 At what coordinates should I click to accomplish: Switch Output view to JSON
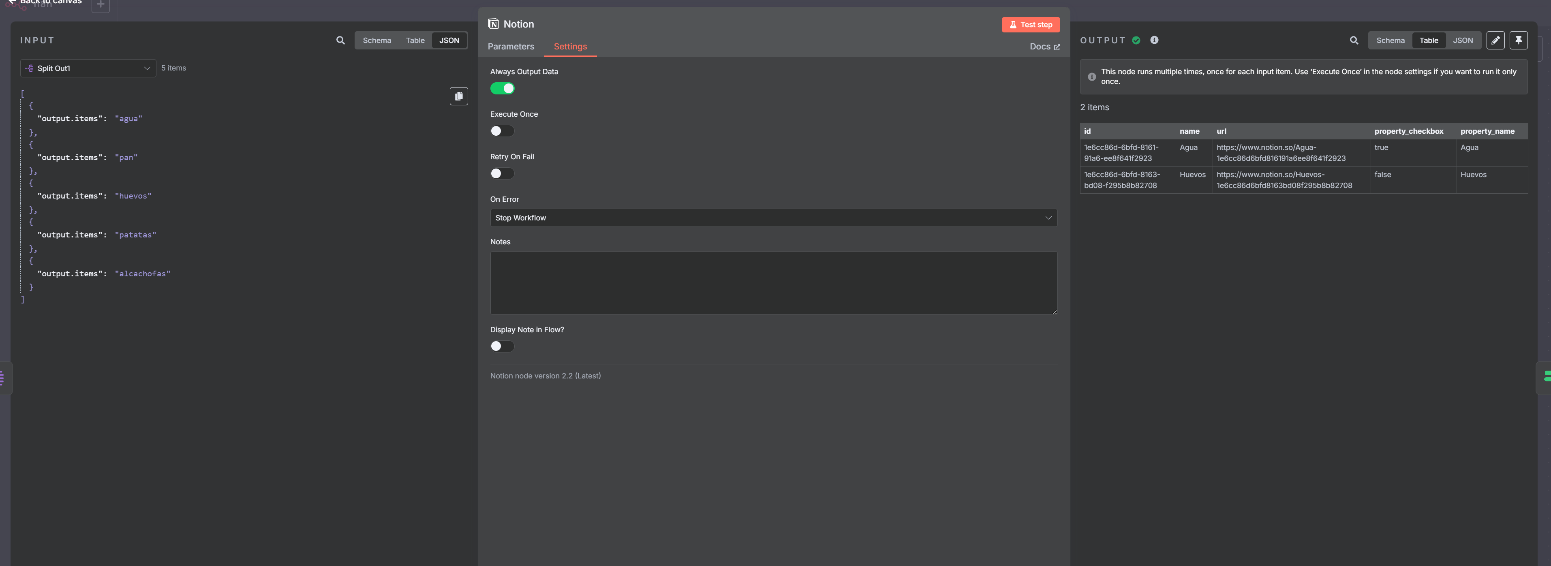point(1463,41)
